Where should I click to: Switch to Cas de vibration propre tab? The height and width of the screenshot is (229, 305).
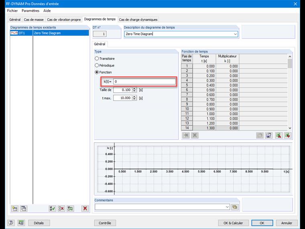[64, 20]
